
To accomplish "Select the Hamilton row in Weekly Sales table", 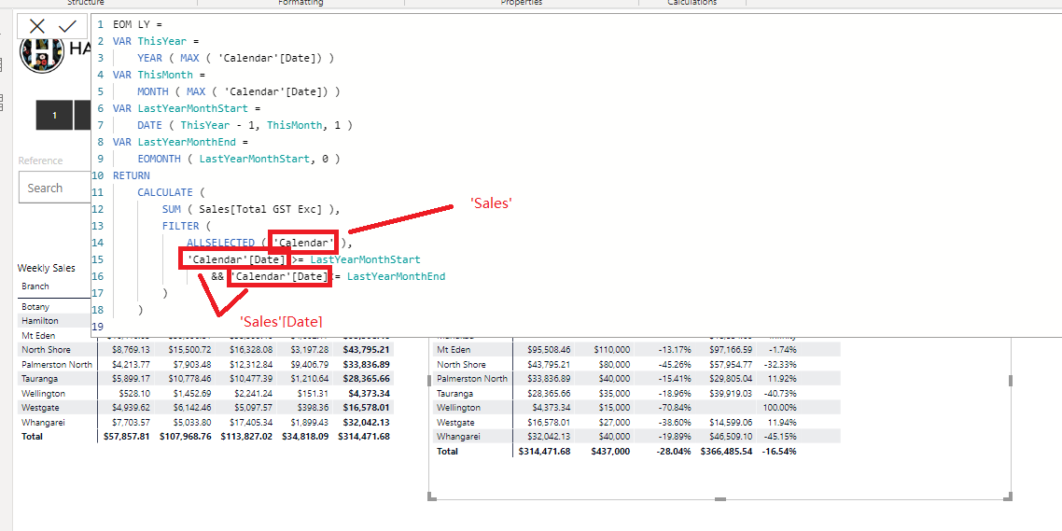I will (x=39, y=320).
